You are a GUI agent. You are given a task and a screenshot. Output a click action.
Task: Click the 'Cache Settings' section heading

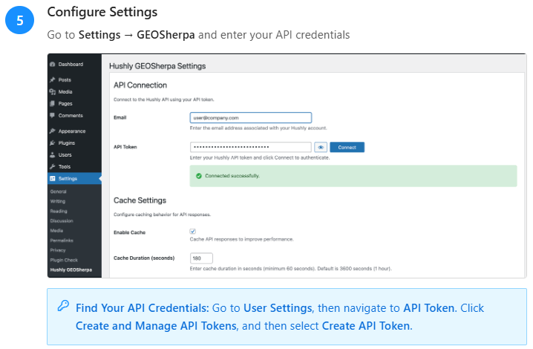coord(140,200)
